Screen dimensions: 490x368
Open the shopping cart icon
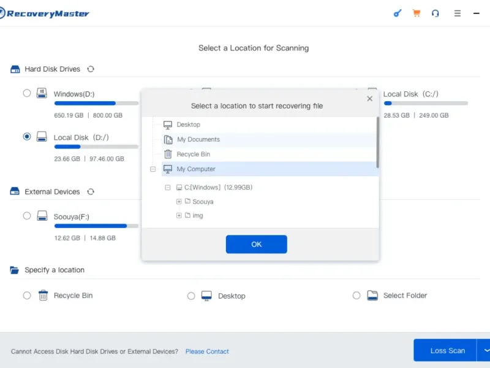click(x=417, y=13)
